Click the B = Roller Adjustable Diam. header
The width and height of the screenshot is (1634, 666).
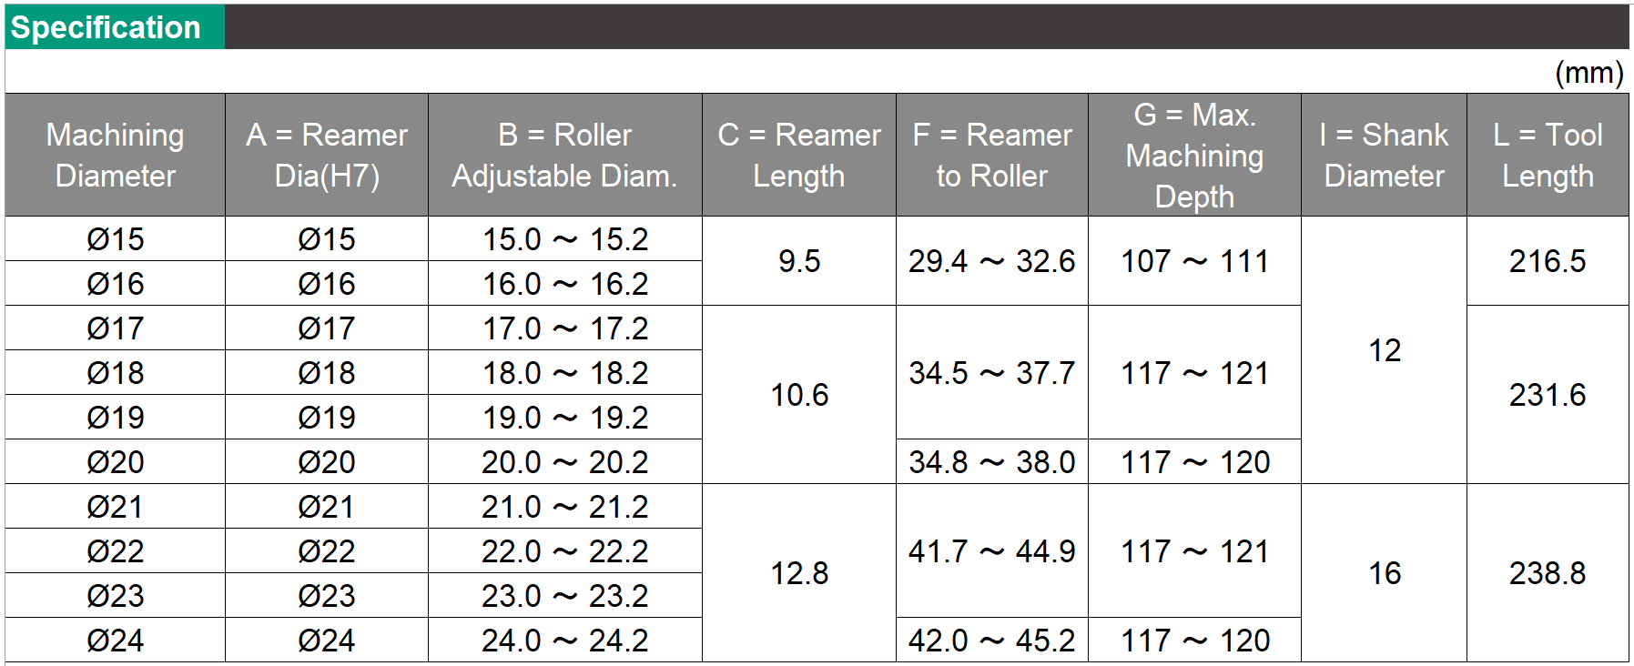point(564,155)
